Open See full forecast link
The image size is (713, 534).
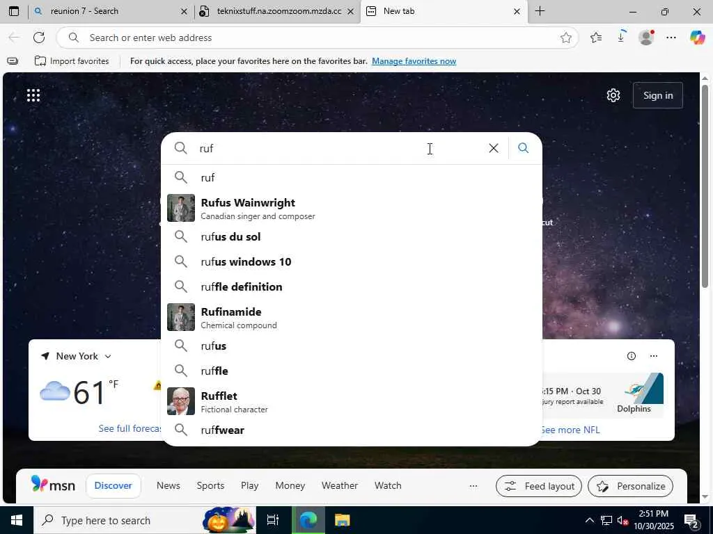pos(130,428)
